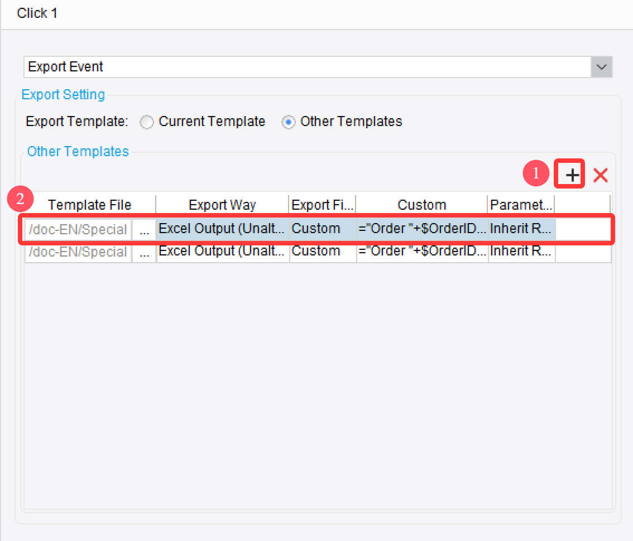Click the Custom column header
The height and width of the screenshot is (541, 633).
(x=421, y=205)
